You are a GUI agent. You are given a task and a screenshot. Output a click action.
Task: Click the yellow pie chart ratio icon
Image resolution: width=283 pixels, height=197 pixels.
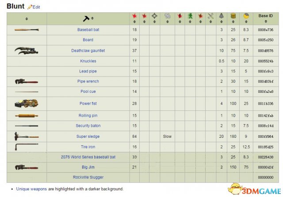coord(246,16)
